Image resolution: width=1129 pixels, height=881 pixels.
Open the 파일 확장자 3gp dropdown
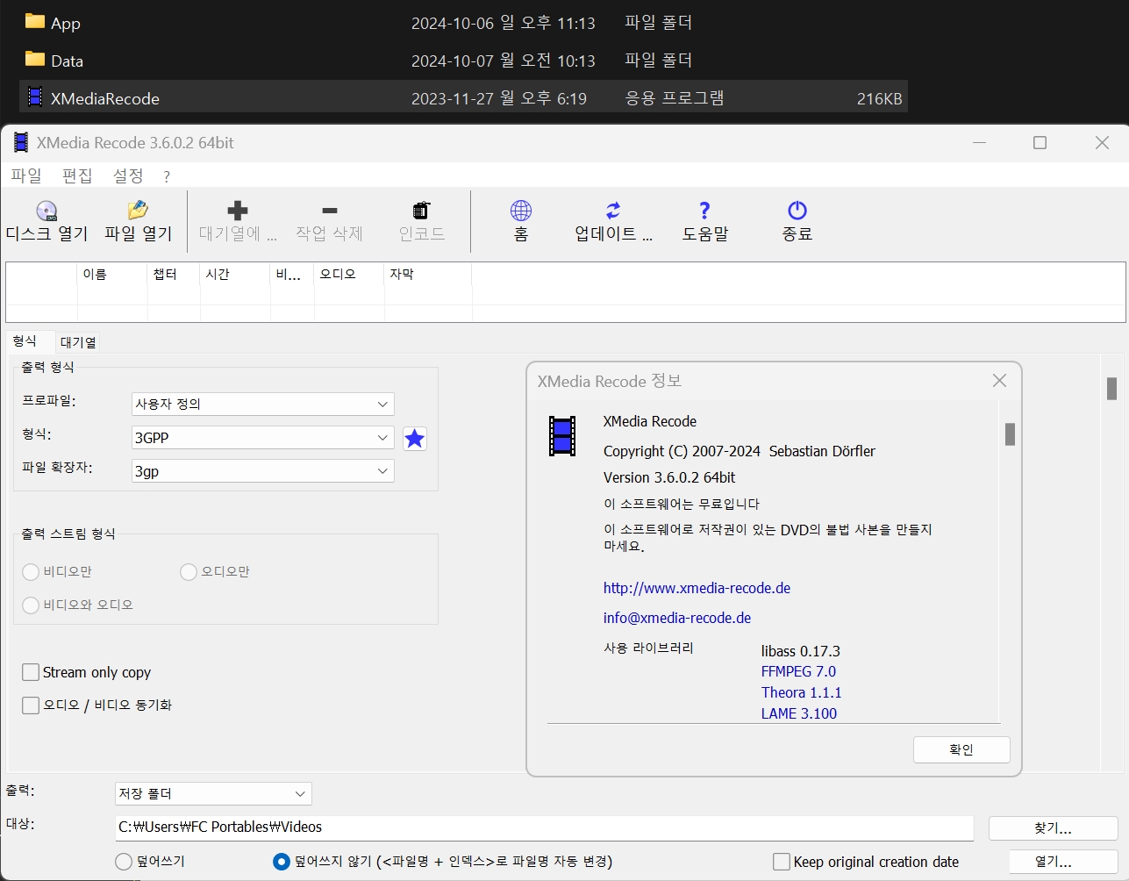262,470
